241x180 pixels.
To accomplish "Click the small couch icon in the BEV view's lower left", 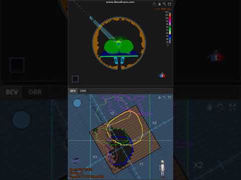I will [76, 160].
